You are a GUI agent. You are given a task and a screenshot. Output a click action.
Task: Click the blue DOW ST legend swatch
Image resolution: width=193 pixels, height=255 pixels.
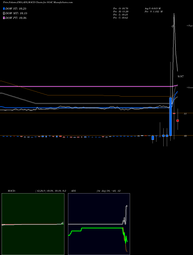coord(4,8)
